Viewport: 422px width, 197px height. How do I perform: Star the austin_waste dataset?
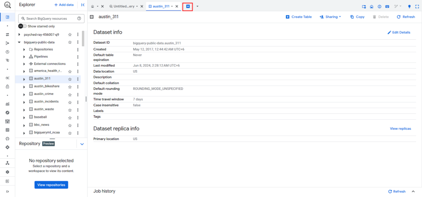click(70, 110)
